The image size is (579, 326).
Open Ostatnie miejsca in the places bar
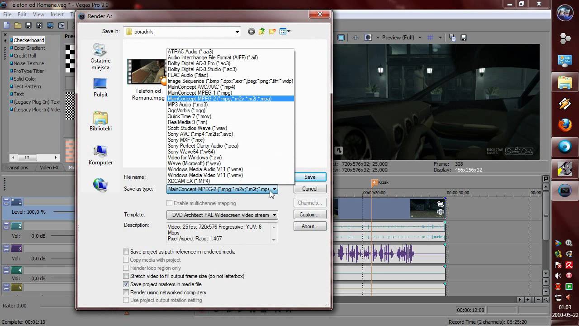click(100, 57)
